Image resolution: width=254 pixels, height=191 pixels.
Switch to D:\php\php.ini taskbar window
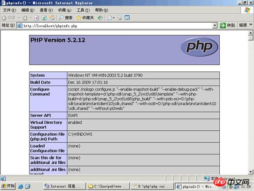[x=152, y=186]
